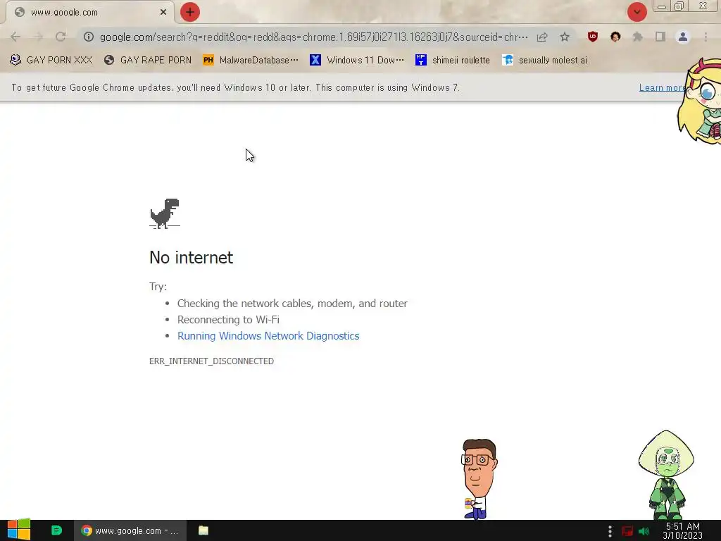
Task: Open the Windows 11 Dow… bookmark
Action: [357, 61]
